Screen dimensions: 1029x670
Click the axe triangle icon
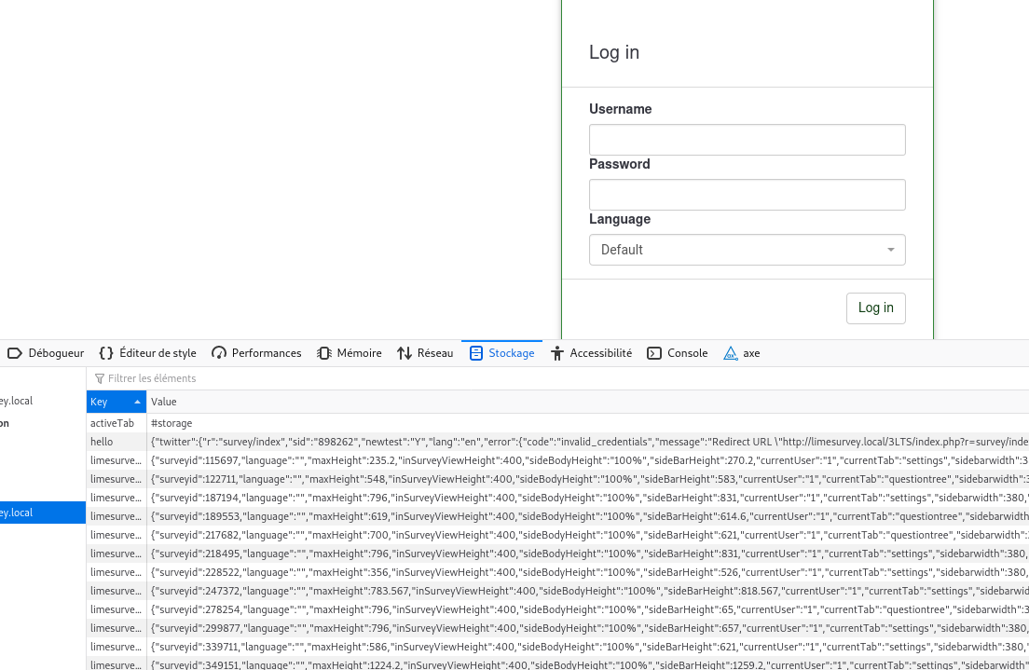tap(731, 353)
